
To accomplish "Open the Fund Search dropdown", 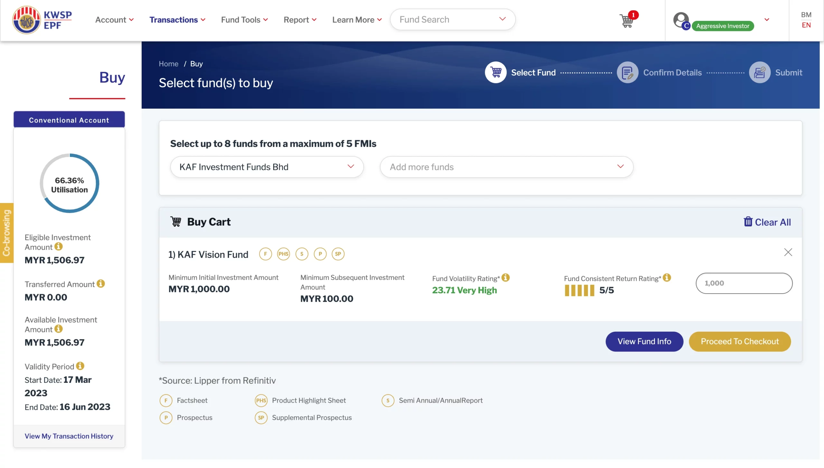I will click(x=503, y=19).
